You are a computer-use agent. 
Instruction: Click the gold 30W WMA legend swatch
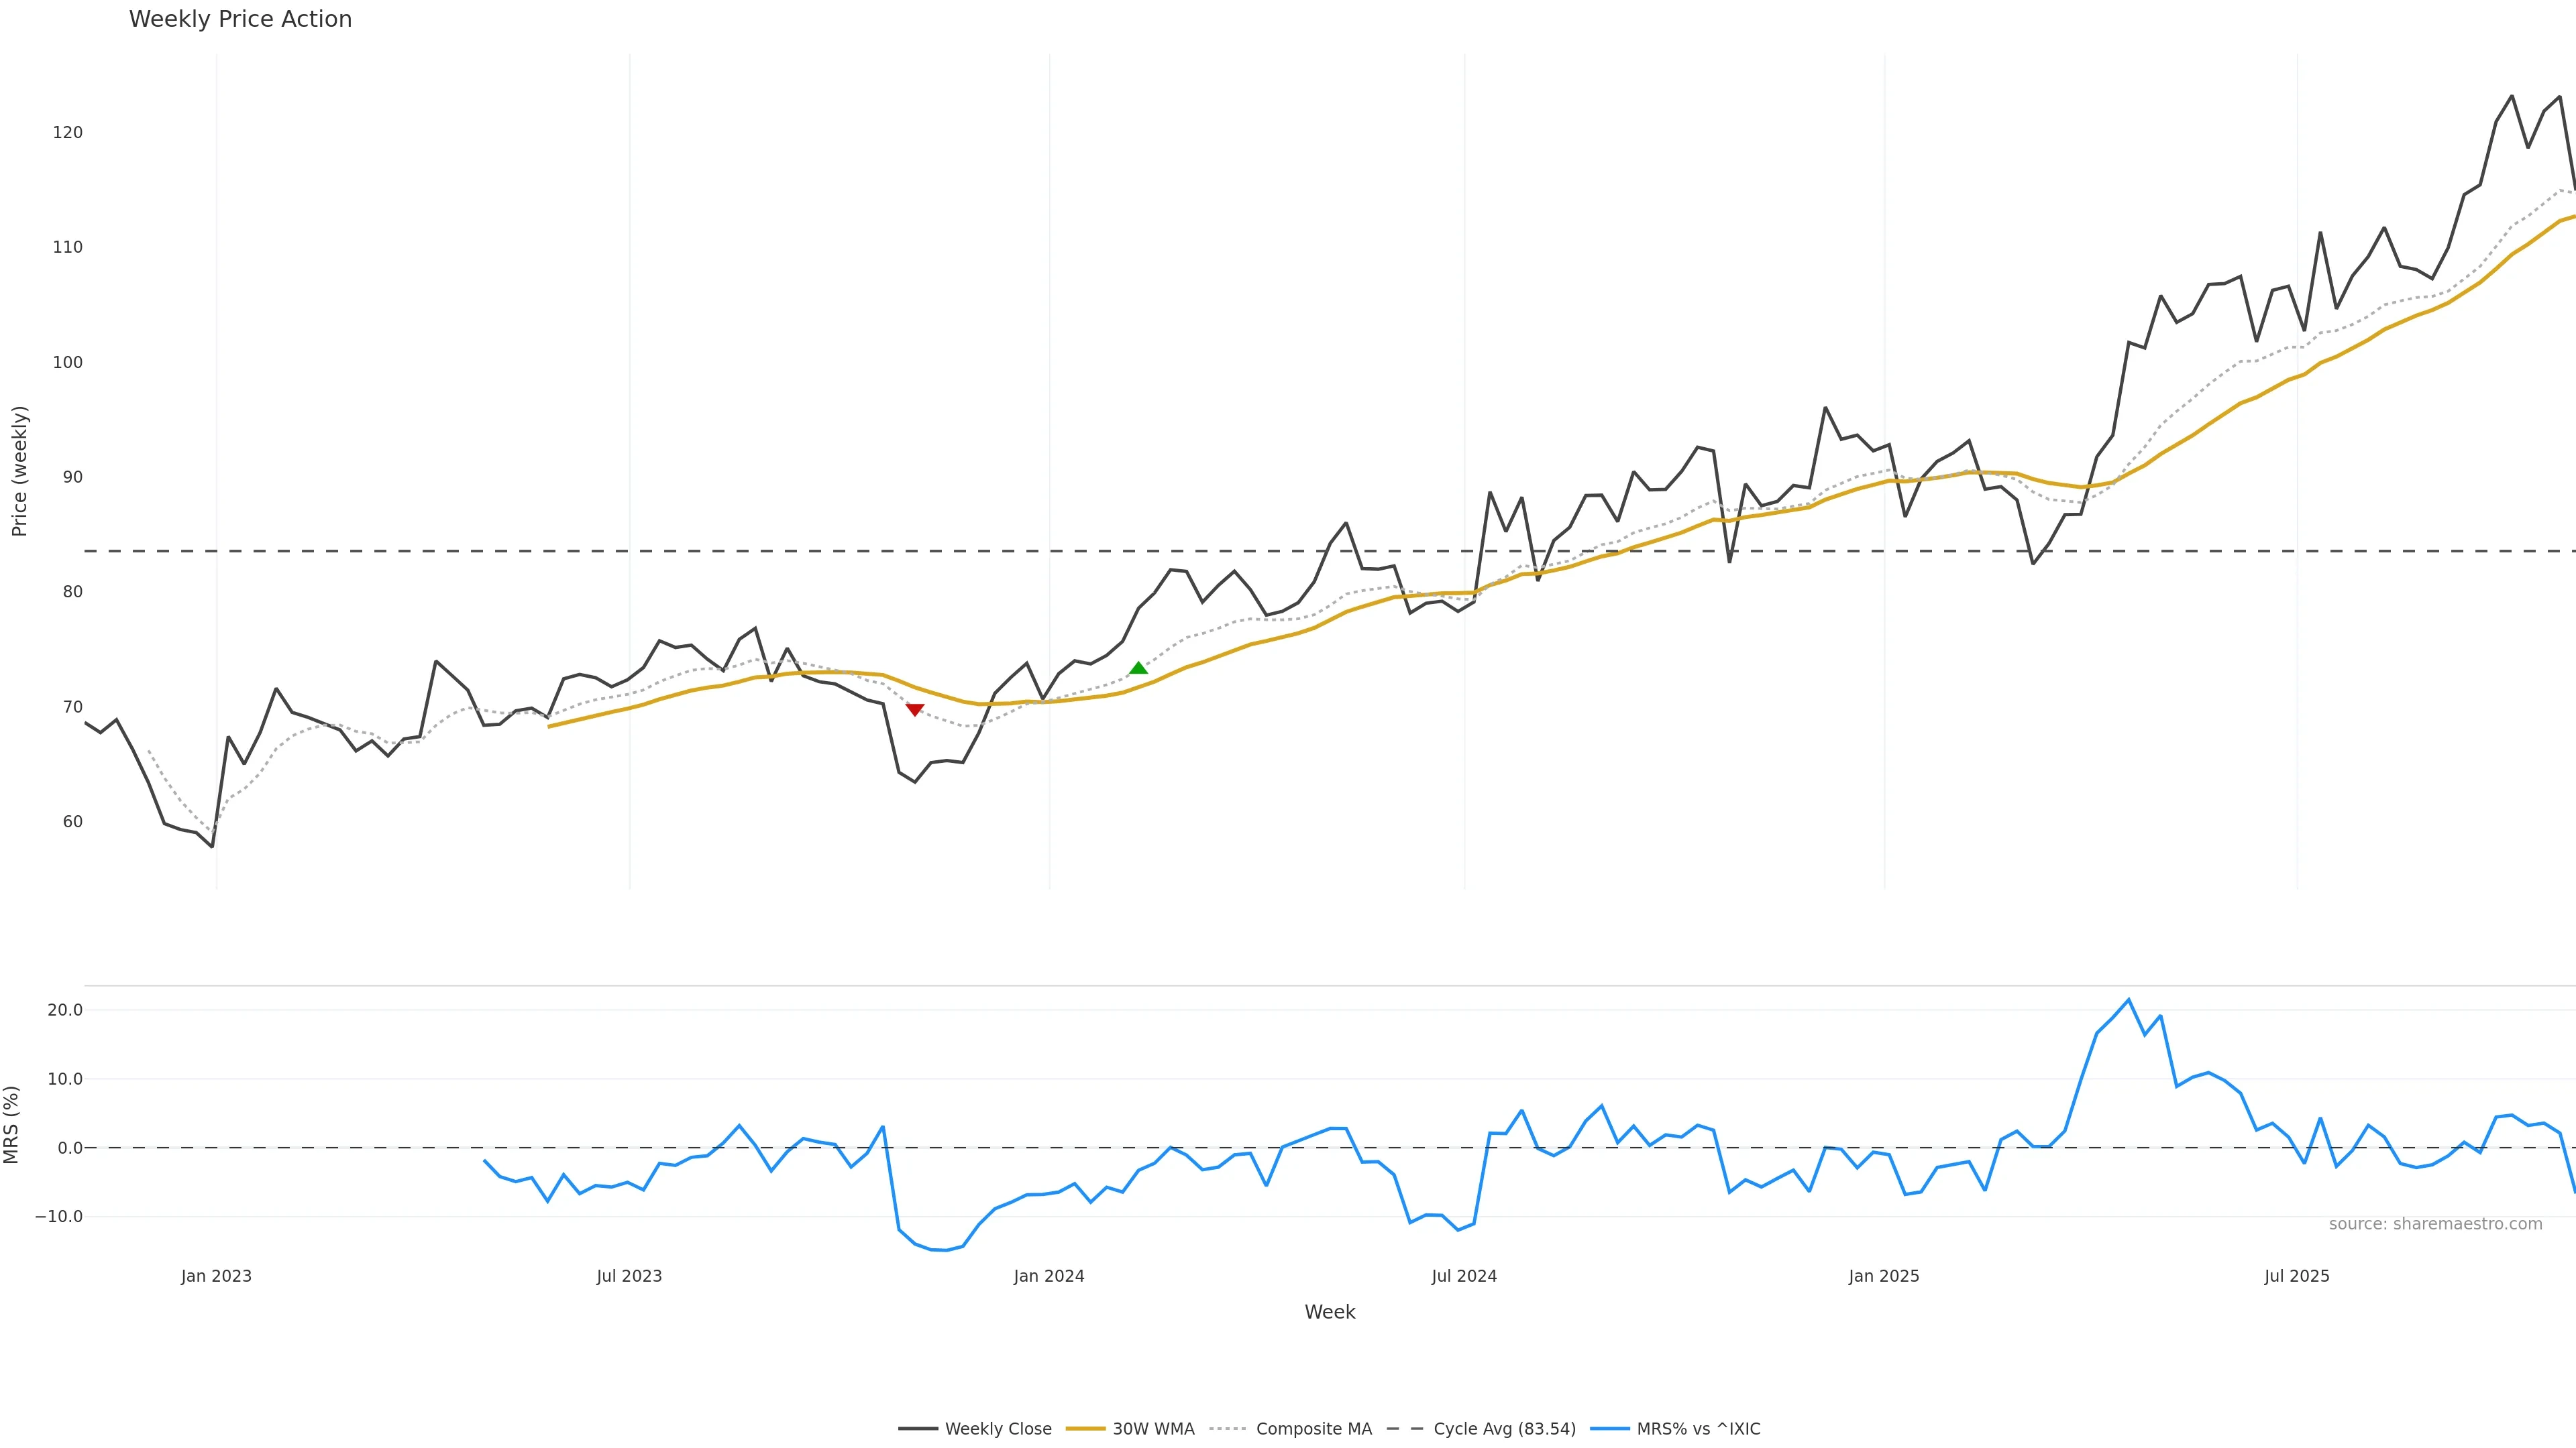1085,1429
